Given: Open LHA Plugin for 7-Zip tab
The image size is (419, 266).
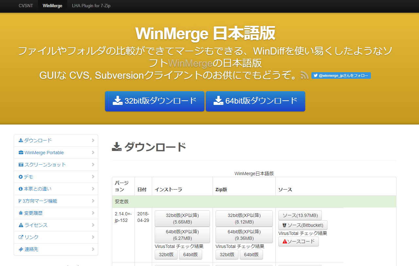Looking at the screenshot, I should pos(91,6).
